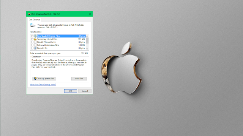This screenshot has height=136, width=243.
Task: Select the Recycle Bin row text
Action: [42, 48]
